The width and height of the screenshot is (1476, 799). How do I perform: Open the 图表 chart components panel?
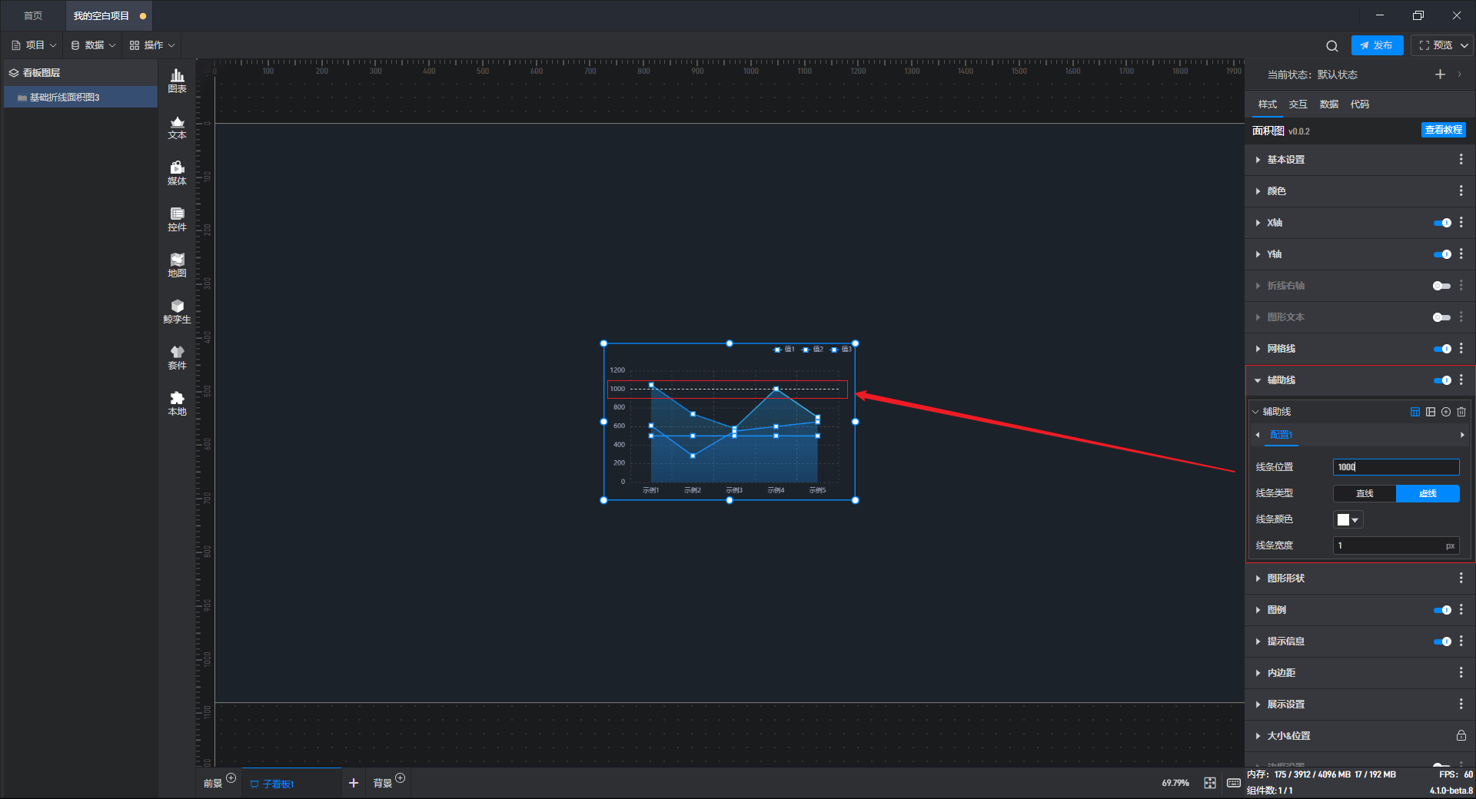(177, 81)
